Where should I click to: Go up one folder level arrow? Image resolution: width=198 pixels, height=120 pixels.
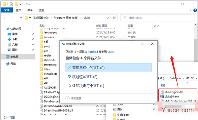point(21,18)
